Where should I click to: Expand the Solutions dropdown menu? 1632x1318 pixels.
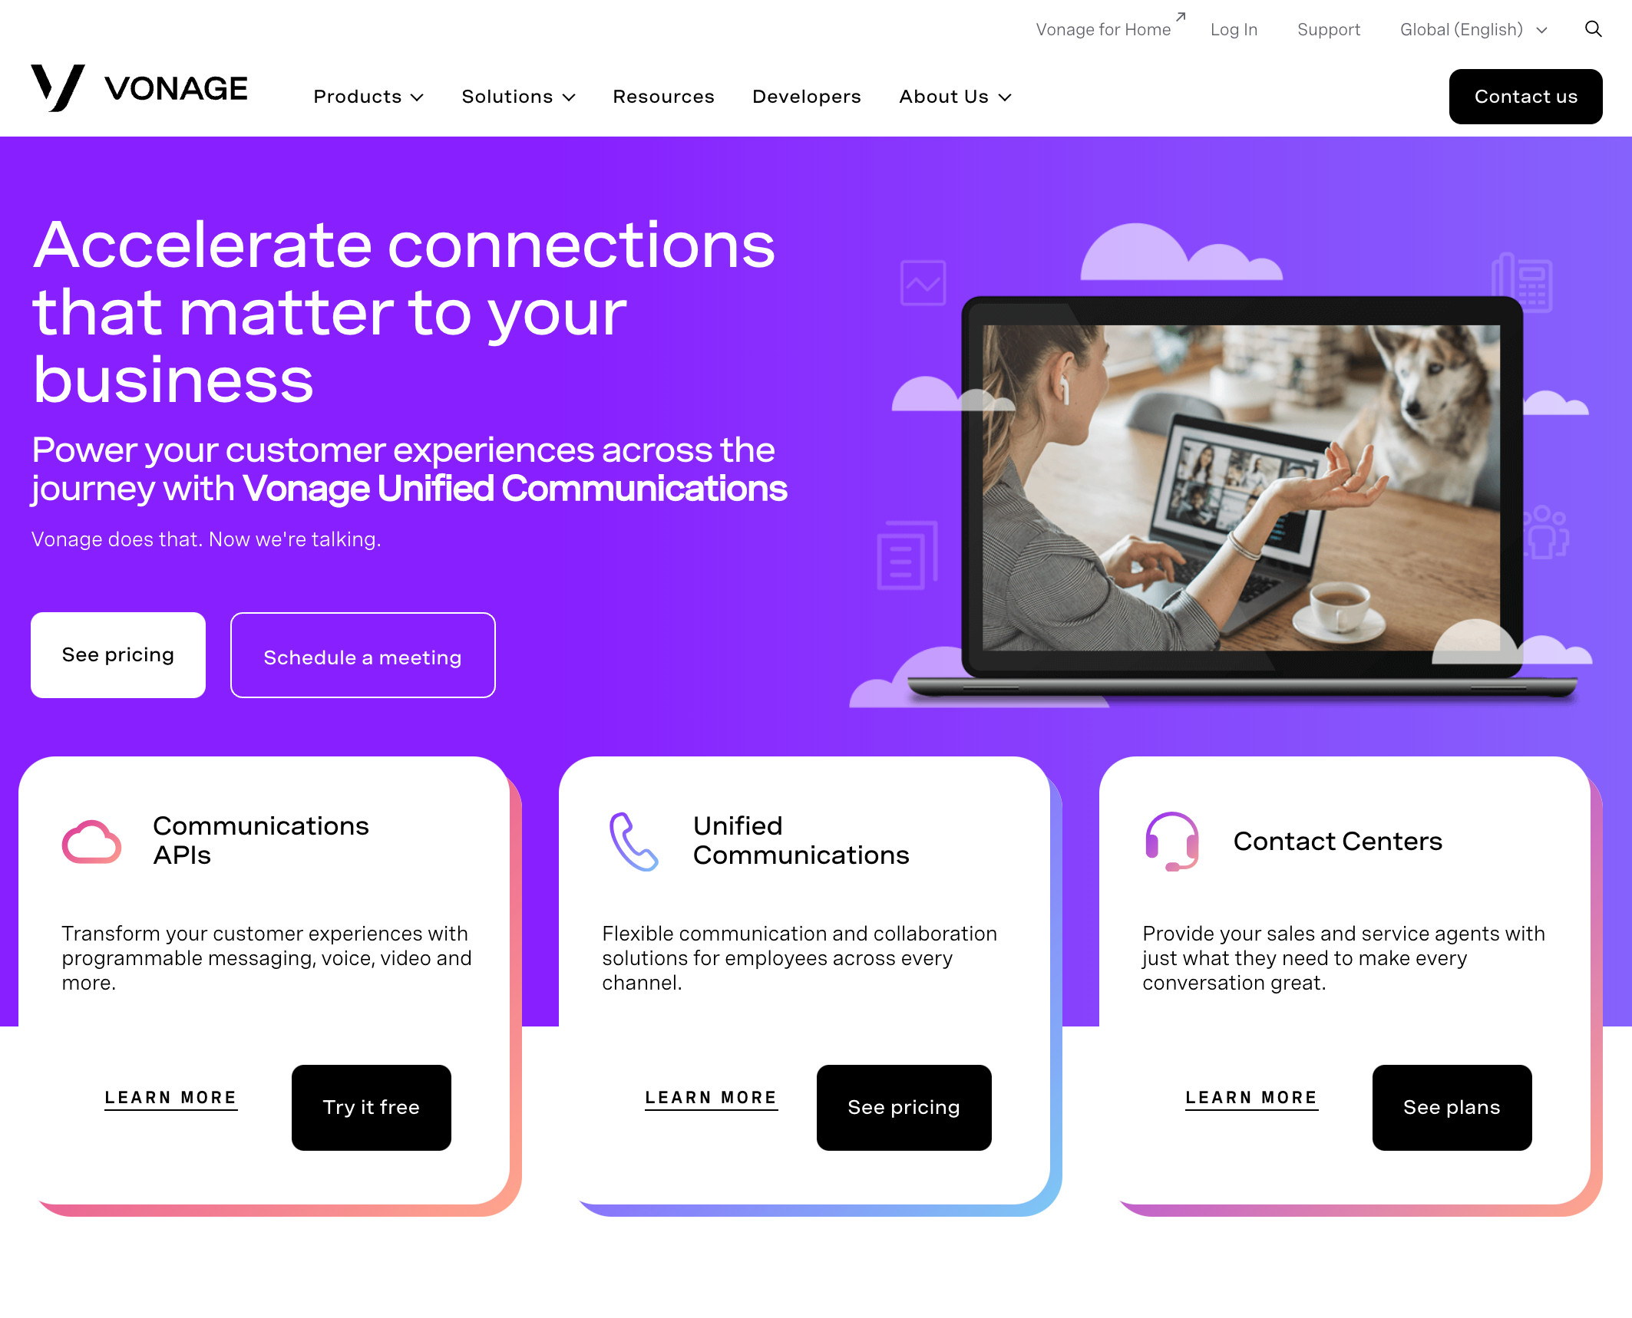[518, 95]
